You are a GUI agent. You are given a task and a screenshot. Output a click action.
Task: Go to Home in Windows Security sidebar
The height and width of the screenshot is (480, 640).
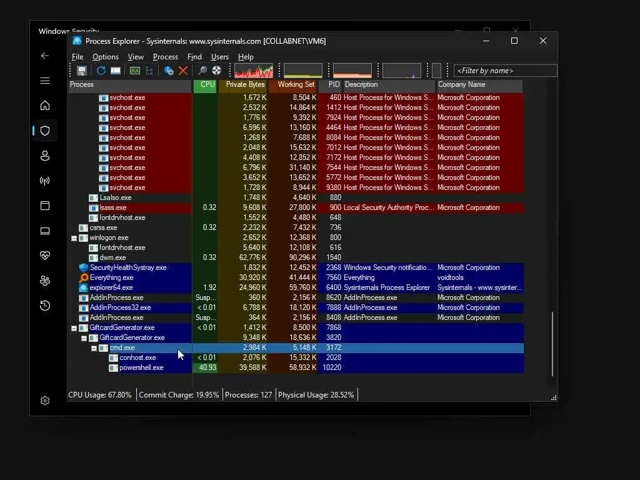[x=45, y=106]
